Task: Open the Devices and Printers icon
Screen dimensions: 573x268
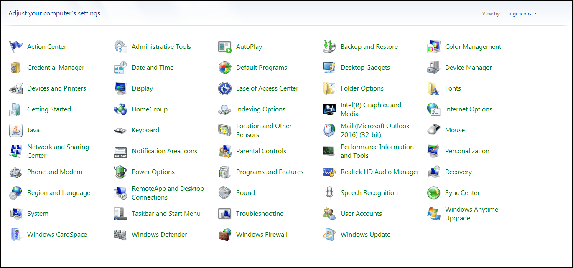Action: (16, 88)
